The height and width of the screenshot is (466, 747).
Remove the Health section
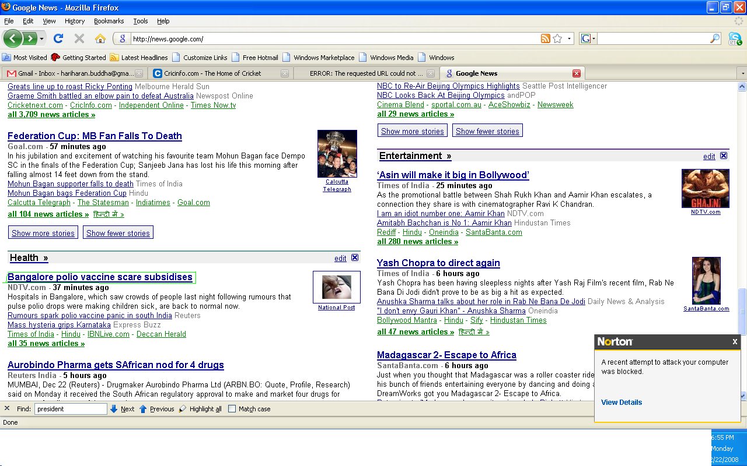click(x=355, y=257)
